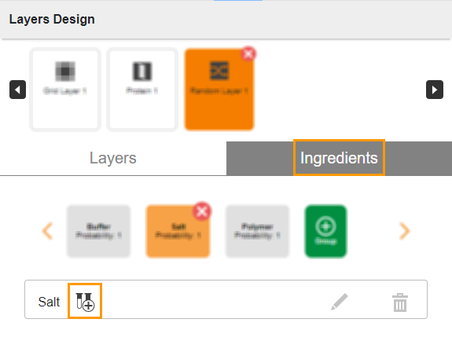Go to next ingredient groups chevron
This screenshot has height=341, width=452.
(404, 231)
